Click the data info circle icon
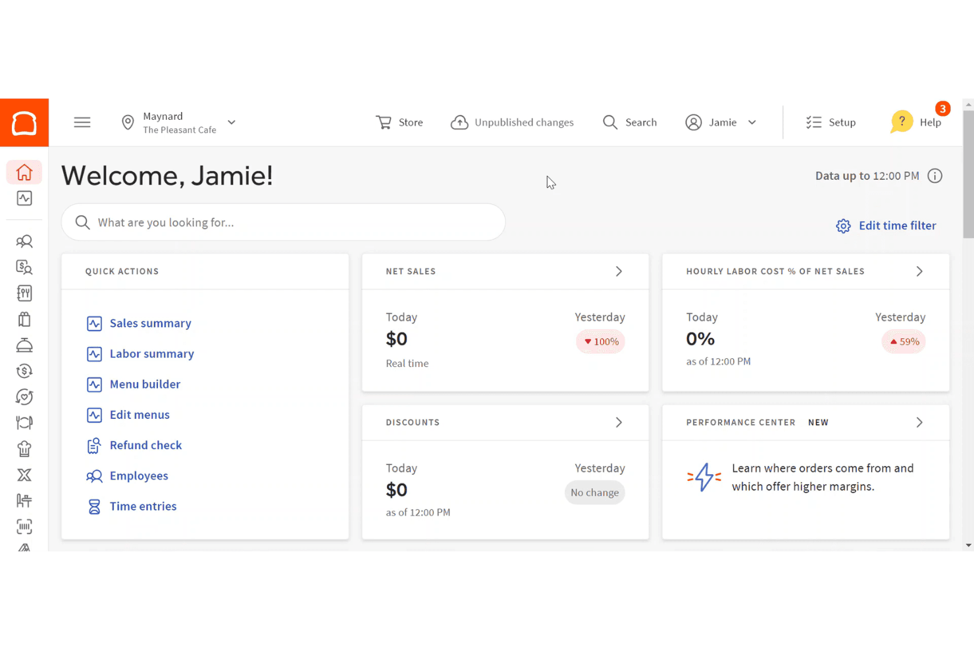The width and height of the screenshot is (974, 650). tap(935, 176)
